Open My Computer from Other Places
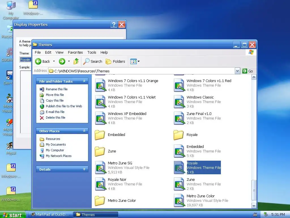This screenshot has width=290, height=218. [x=55, y=150]
